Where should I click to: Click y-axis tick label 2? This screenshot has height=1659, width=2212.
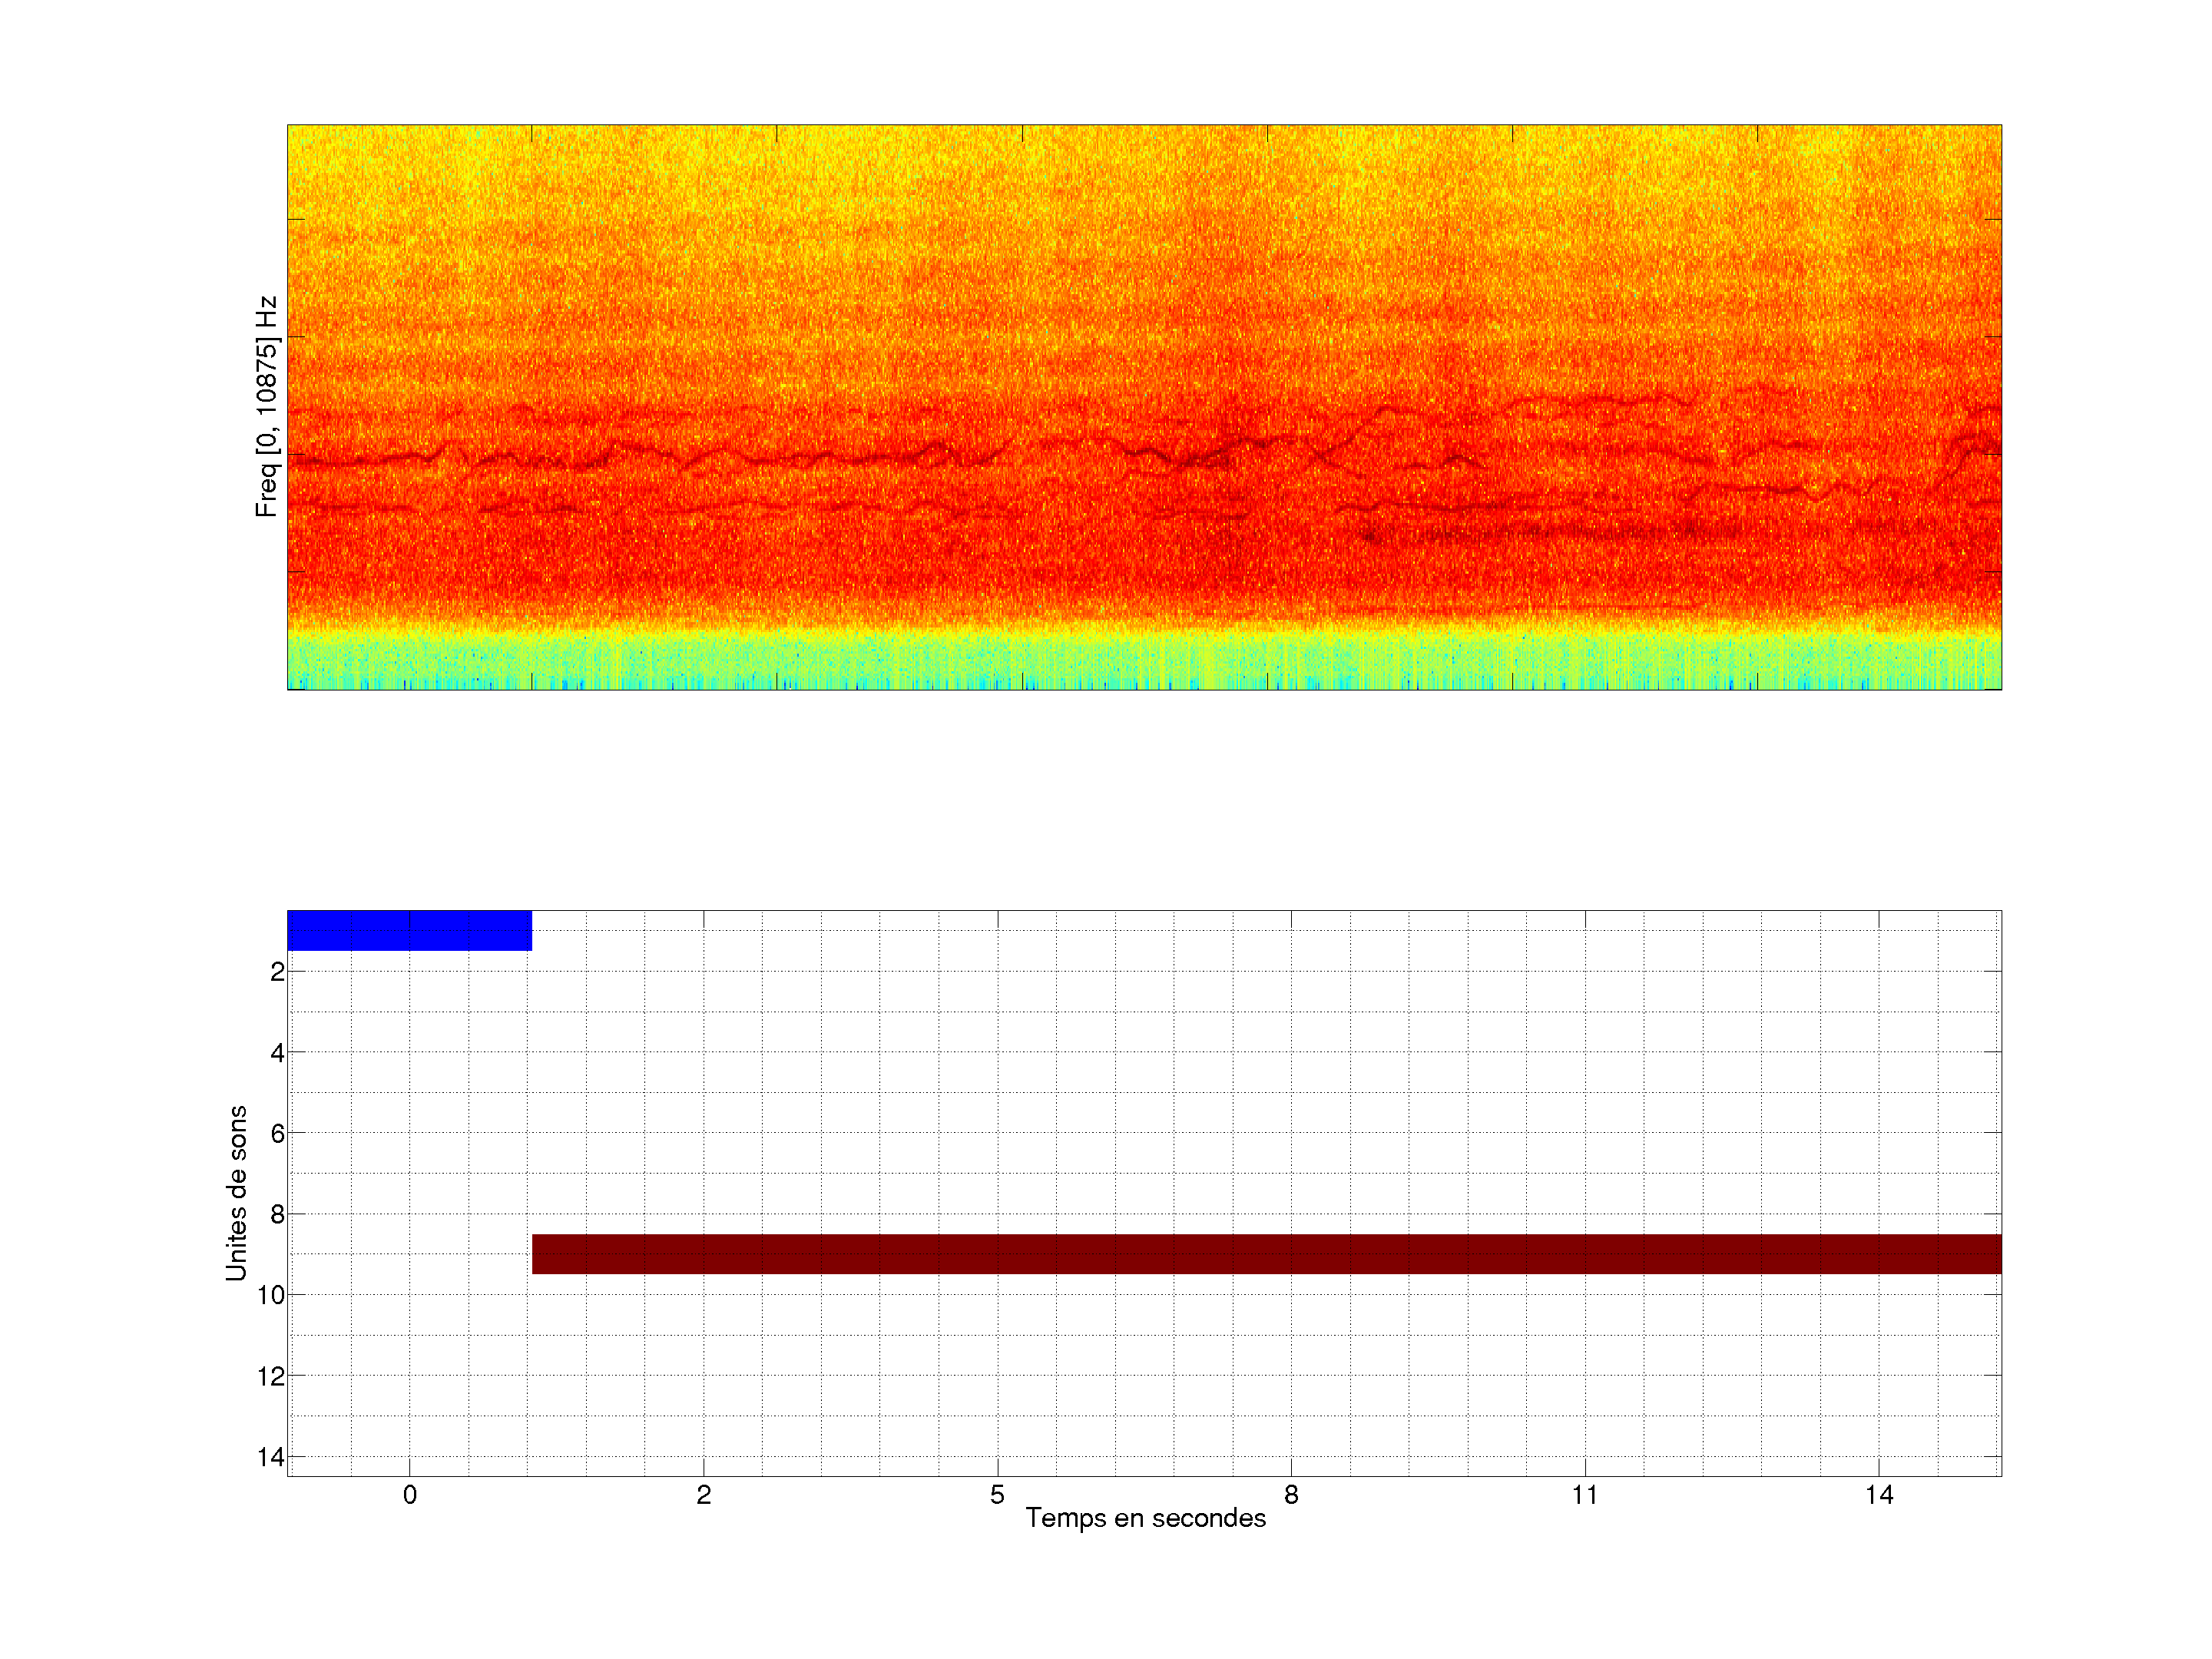pos(277,972)
